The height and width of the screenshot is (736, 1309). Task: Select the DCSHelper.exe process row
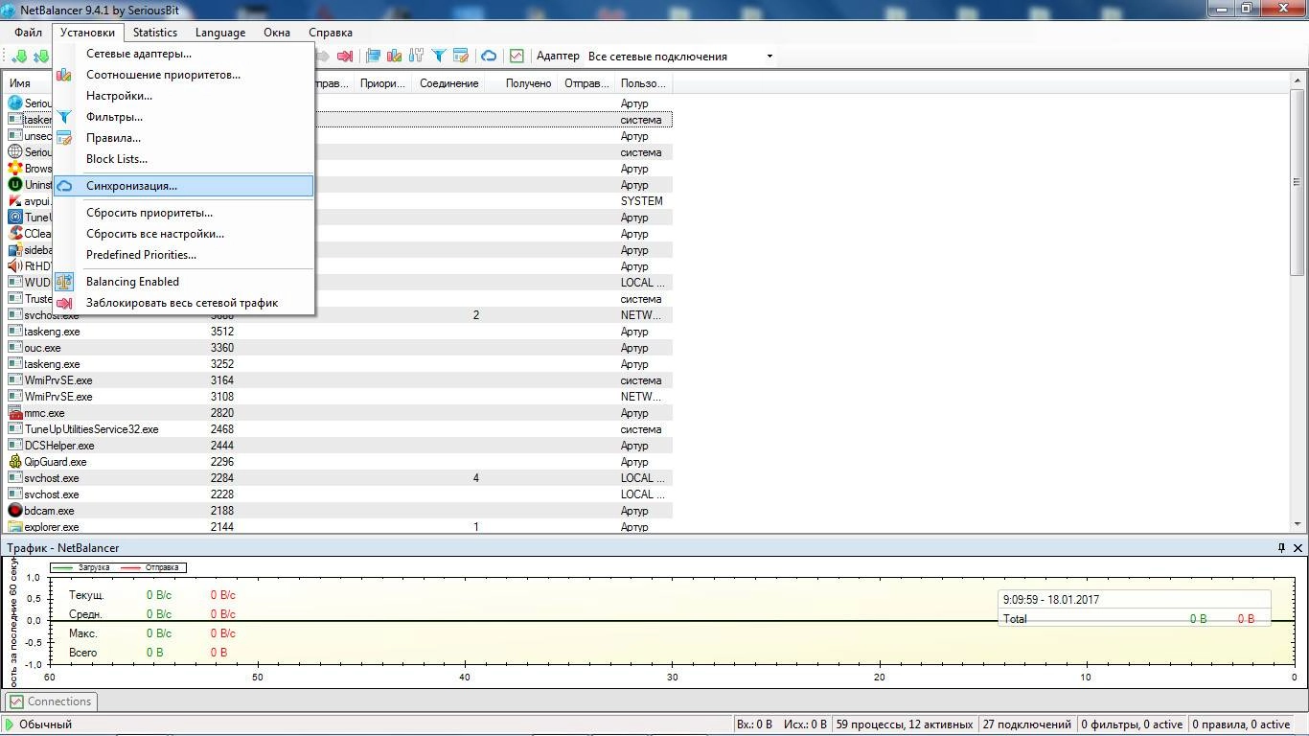339,446
